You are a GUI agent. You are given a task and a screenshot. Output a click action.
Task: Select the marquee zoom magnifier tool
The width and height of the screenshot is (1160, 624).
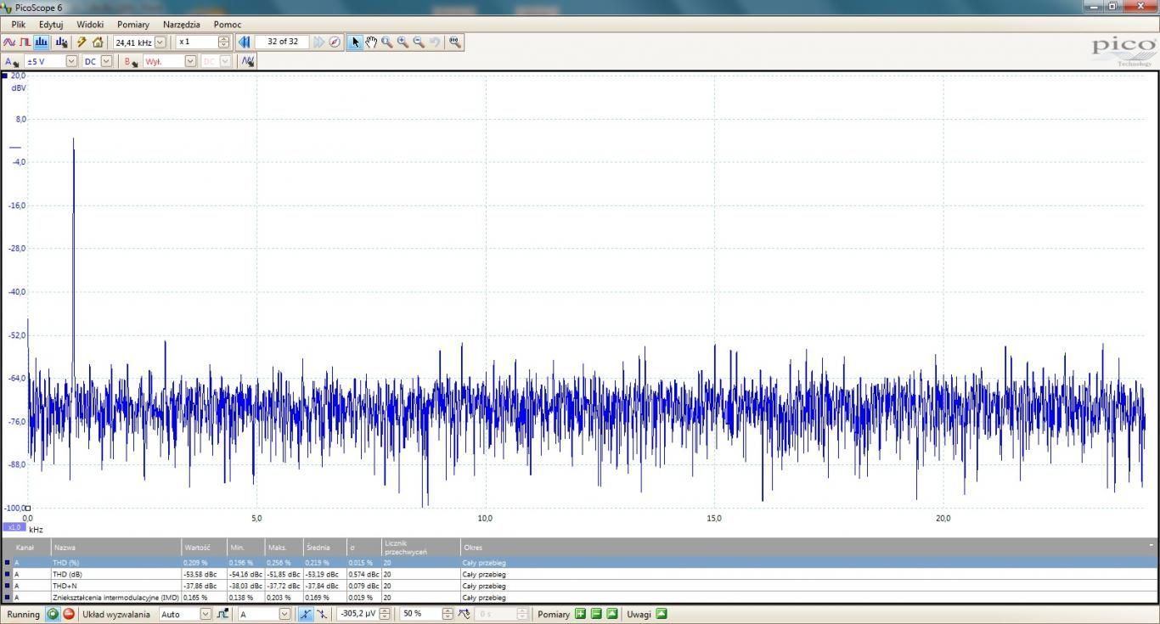pyautogui.click(x=387, y=42)
